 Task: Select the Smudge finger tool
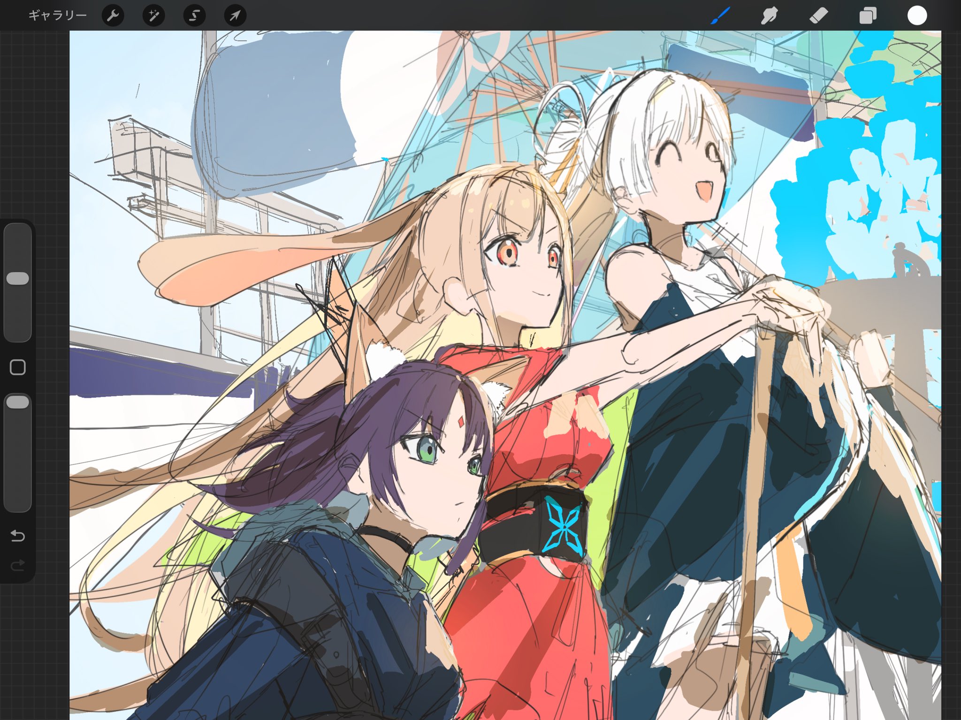770,15
